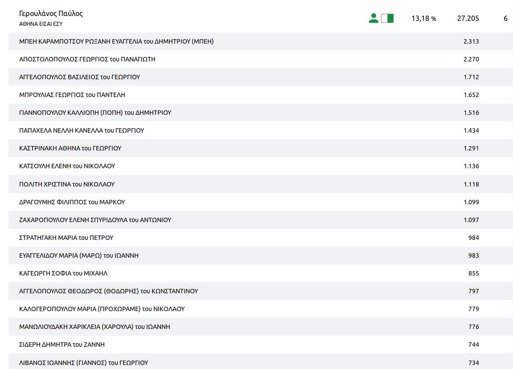Image resolution: width=513 pixels, height=369 pixels.
Task: Click vote count 1.712
Action: pyautogui.click(x=471, y=77)
